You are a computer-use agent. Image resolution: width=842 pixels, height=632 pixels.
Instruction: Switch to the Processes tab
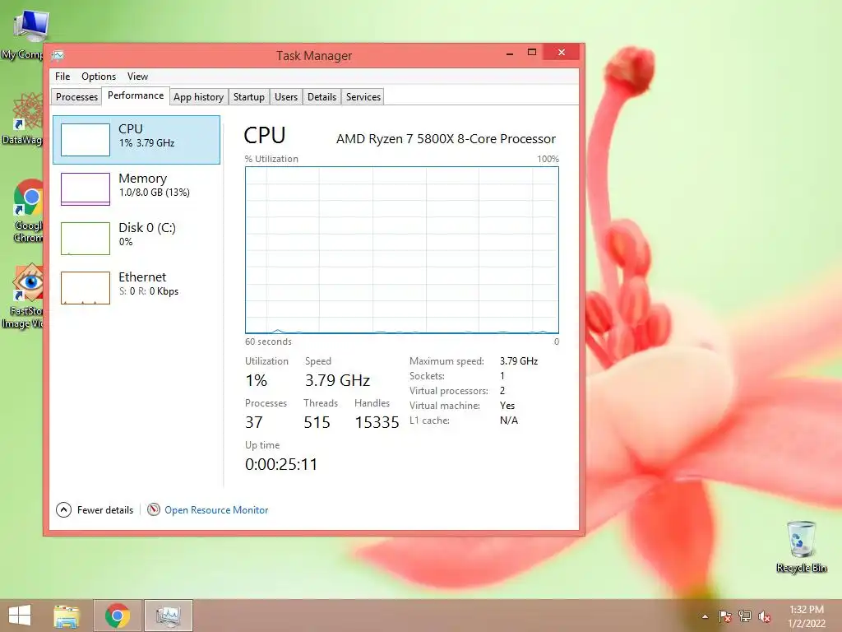coord(76,97)
